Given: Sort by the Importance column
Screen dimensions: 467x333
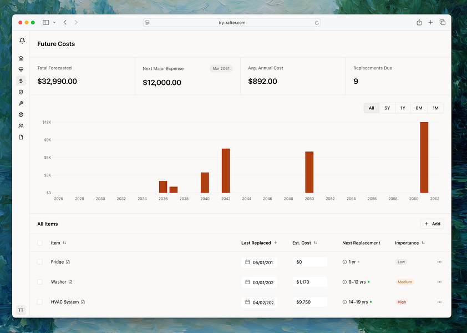Looking at the screenshot, I should [x=410, y=243].
